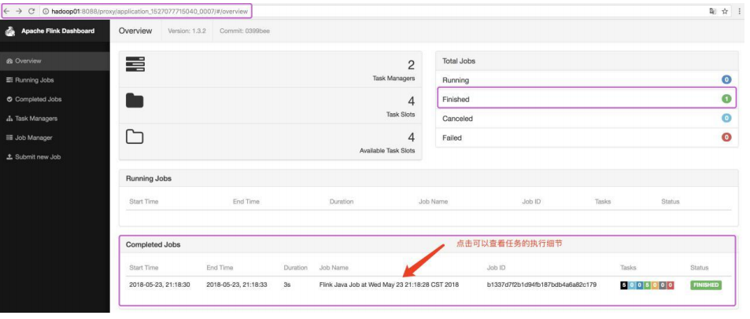This screenshot has height=319, width=750.
Task: Click end time 2018-05-23, 21:18:33
Action: point(237,284)
